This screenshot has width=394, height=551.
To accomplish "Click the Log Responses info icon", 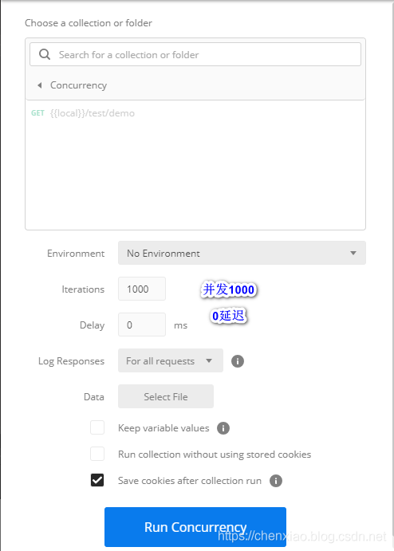I will [238, 361].
